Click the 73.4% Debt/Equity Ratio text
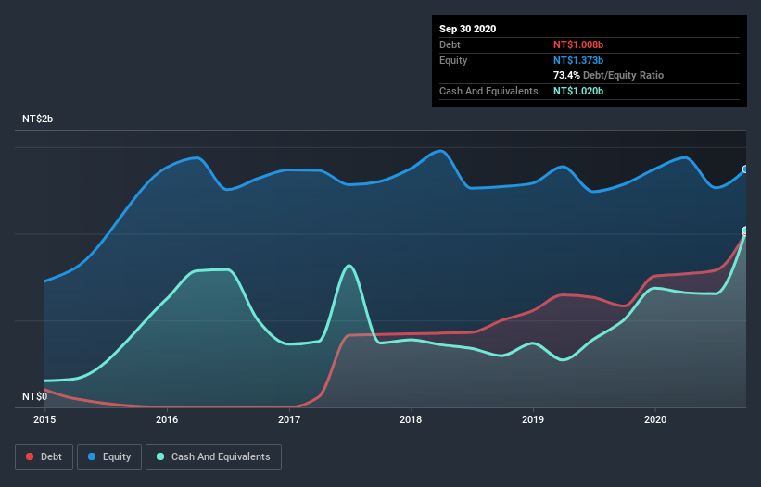 (609, 75)
